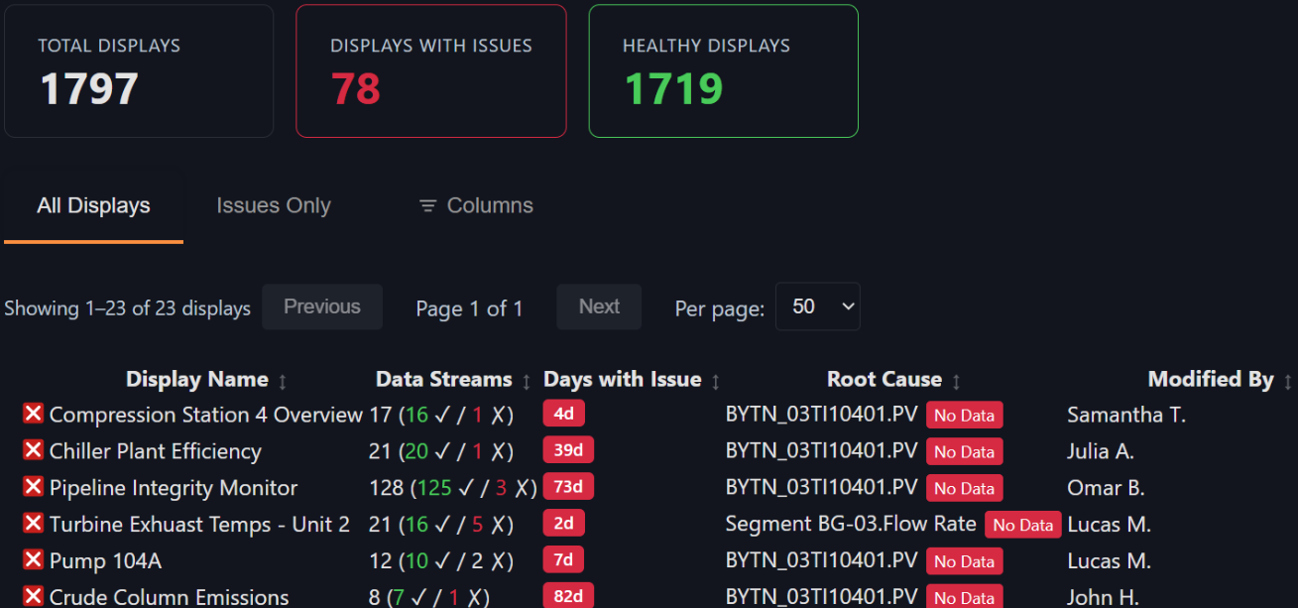The height and width of the screenshot is (608, 1298).
Task: Click the status icon for Crude Column Emissions
Action: tap(33, 596)
